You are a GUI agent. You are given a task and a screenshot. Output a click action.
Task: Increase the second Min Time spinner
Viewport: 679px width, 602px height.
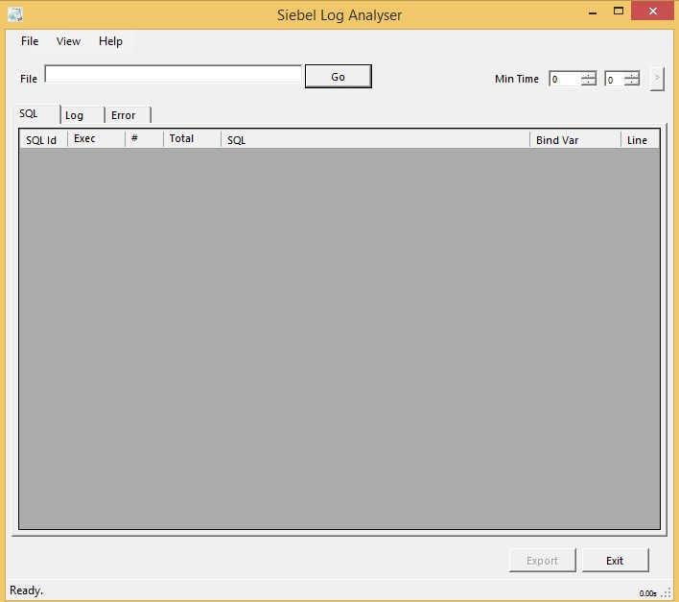click(632, 76)
